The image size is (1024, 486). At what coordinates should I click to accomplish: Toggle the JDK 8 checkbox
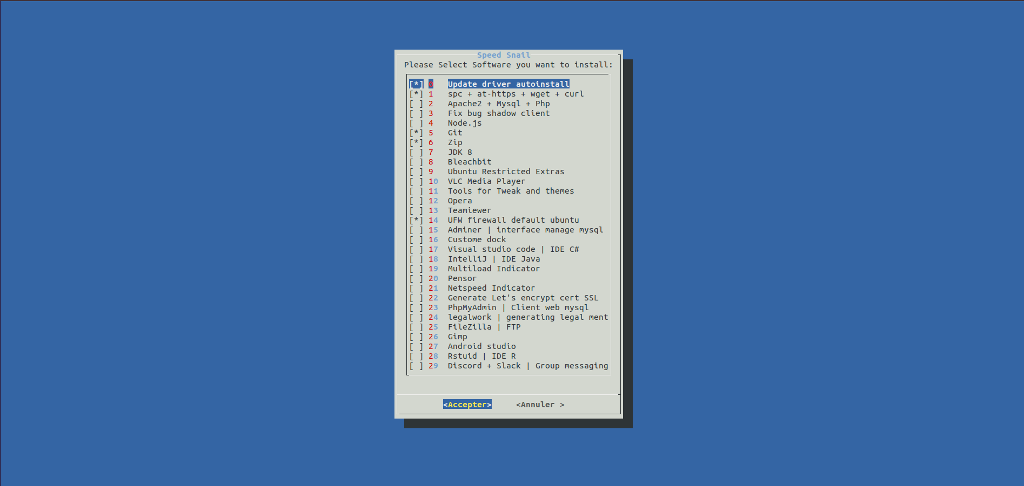tap(416, 152)
